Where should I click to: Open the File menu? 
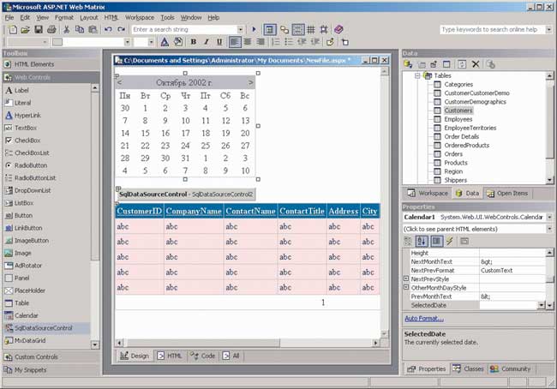[9, 17]
